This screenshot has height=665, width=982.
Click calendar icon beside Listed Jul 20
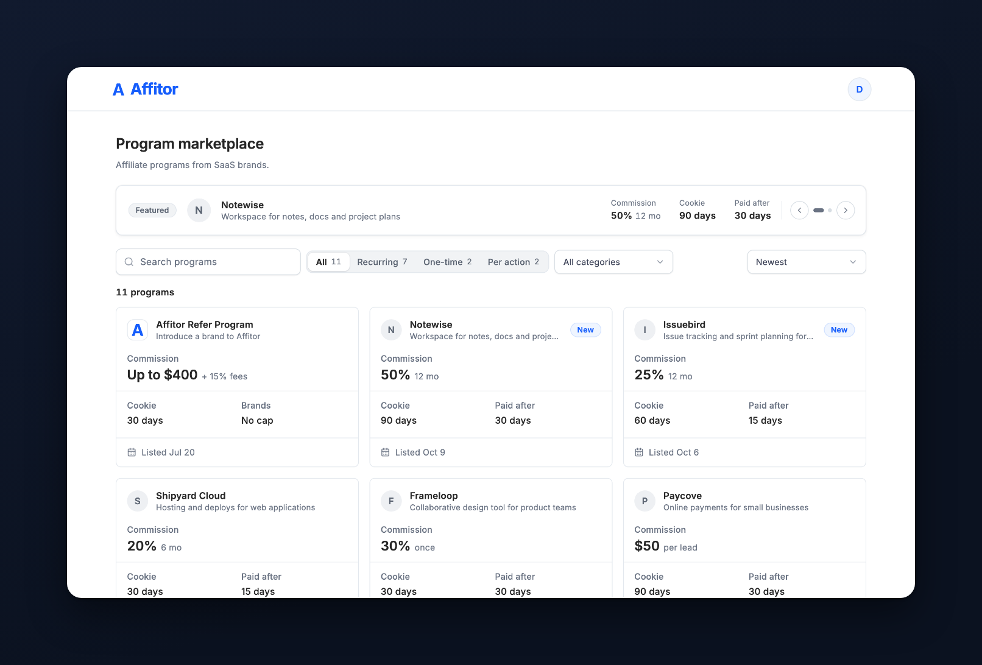tap(132, 452)
